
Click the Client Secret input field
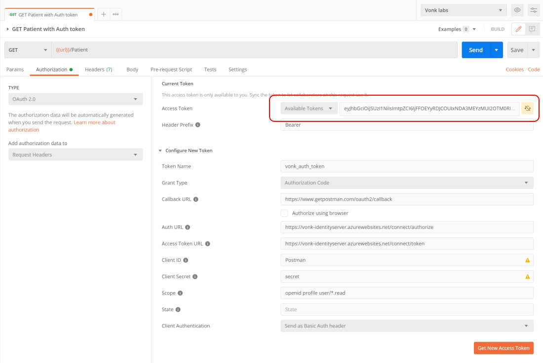click(x=407, y=277)
